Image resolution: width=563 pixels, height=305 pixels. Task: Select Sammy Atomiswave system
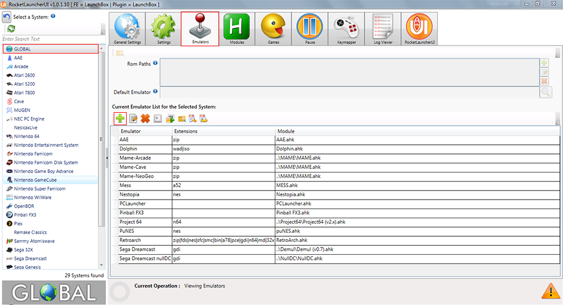(50, 241)
